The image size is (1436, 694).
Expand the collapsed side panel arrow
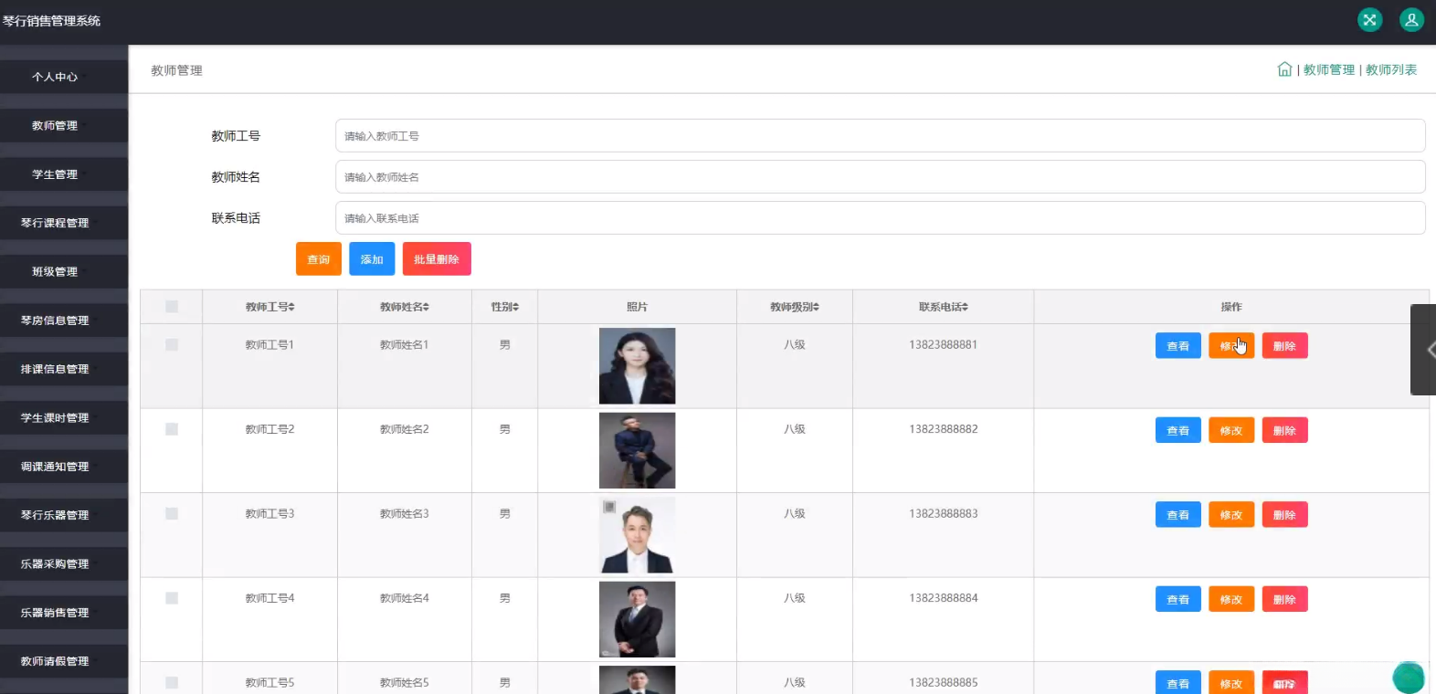(1425, 350)
